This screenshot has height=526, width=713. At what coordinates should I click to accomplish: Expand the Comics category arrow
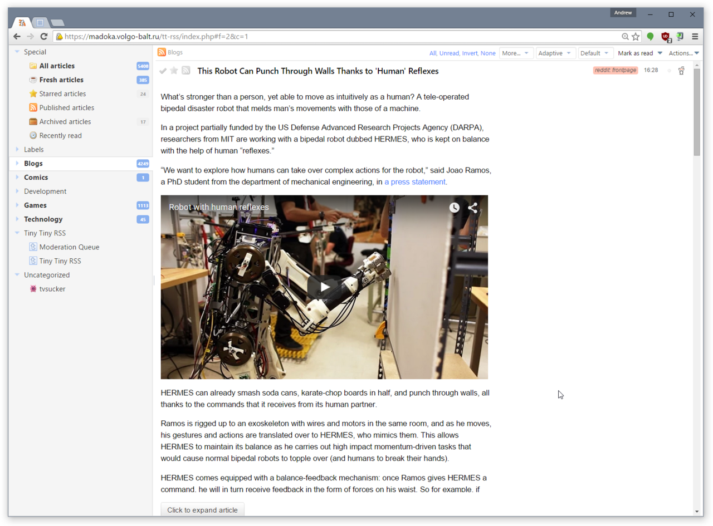(17, 177)
